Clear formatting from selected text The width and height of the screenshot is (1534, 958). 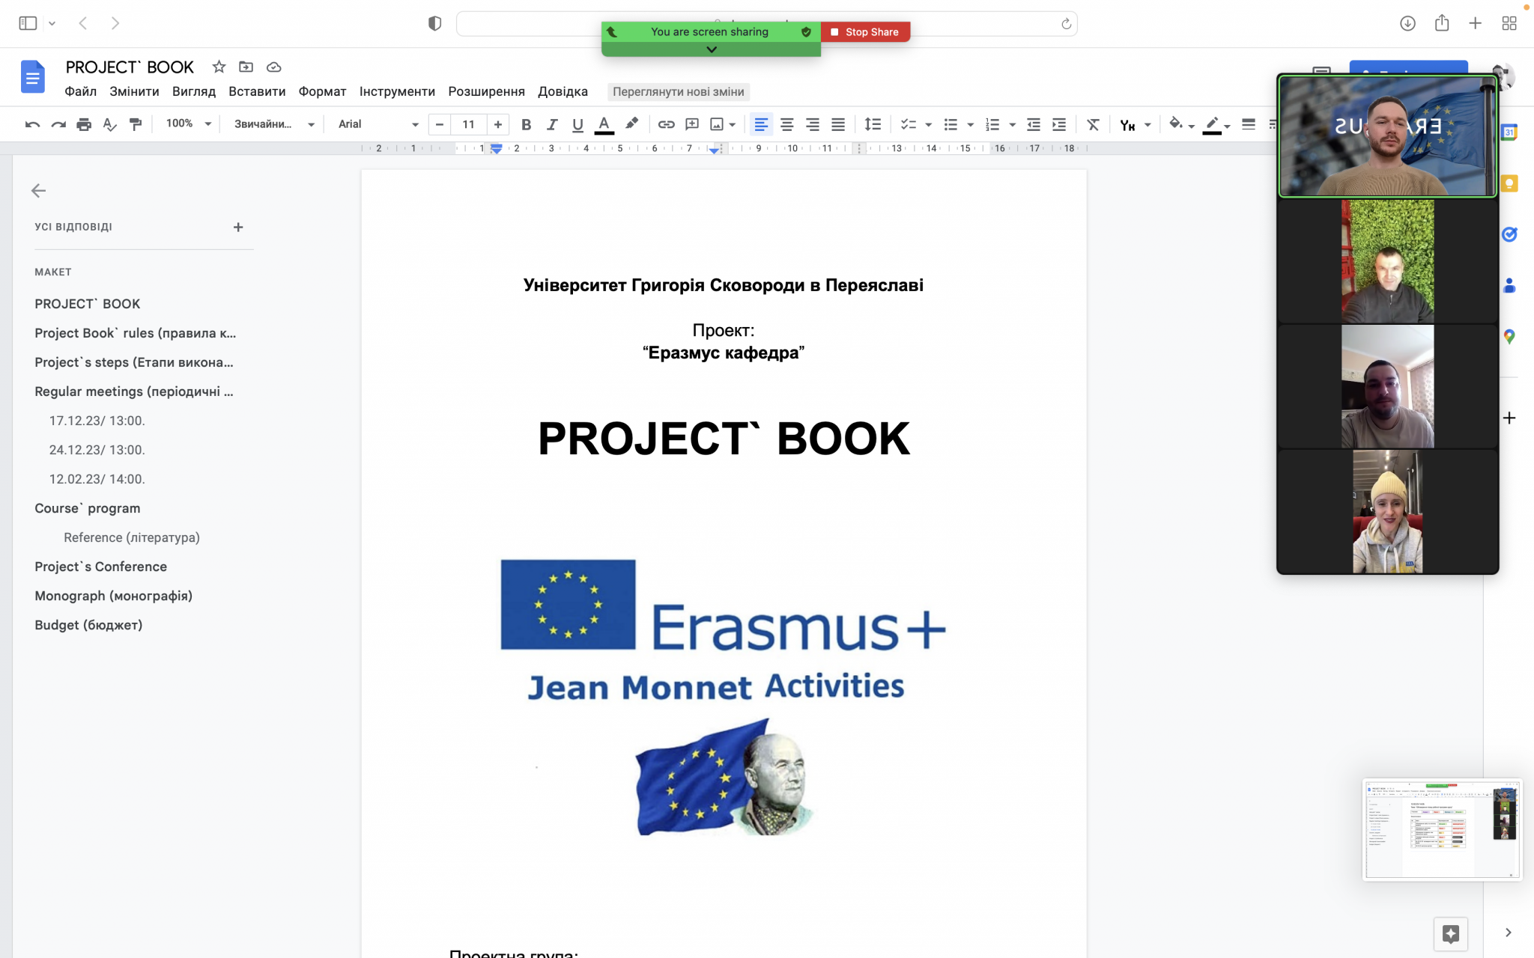click(x=1093, y=124)
